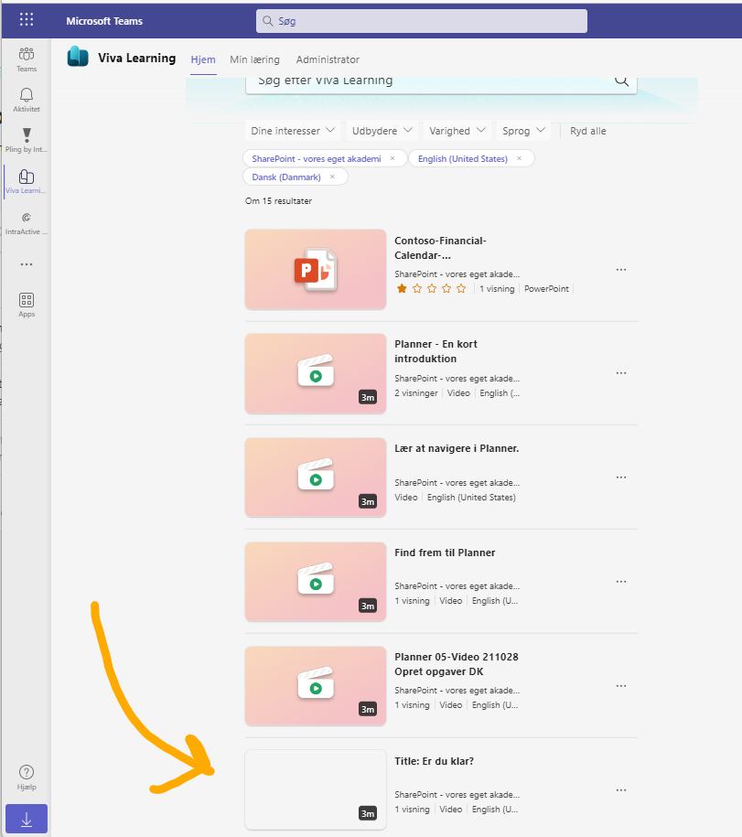Switch to the Hjem tab

pos(203,59)
